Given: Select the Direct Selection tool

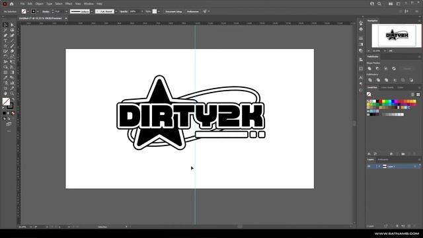Looking at the screenshot, I should pos(12,24).
